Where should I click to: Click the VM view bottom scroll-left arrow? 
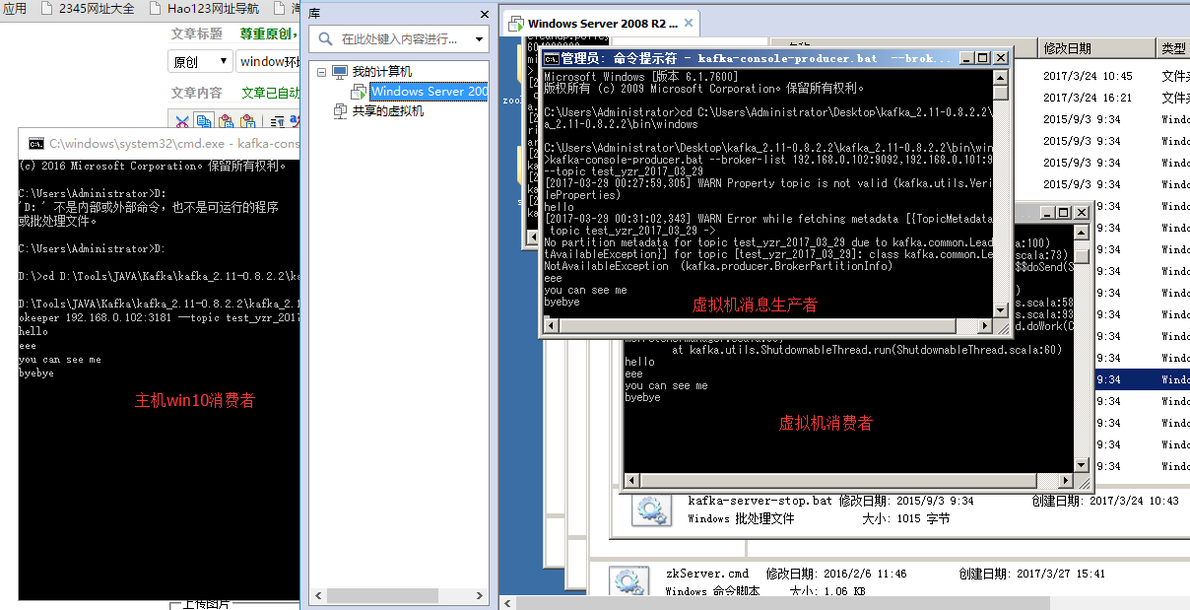point(506,602)
